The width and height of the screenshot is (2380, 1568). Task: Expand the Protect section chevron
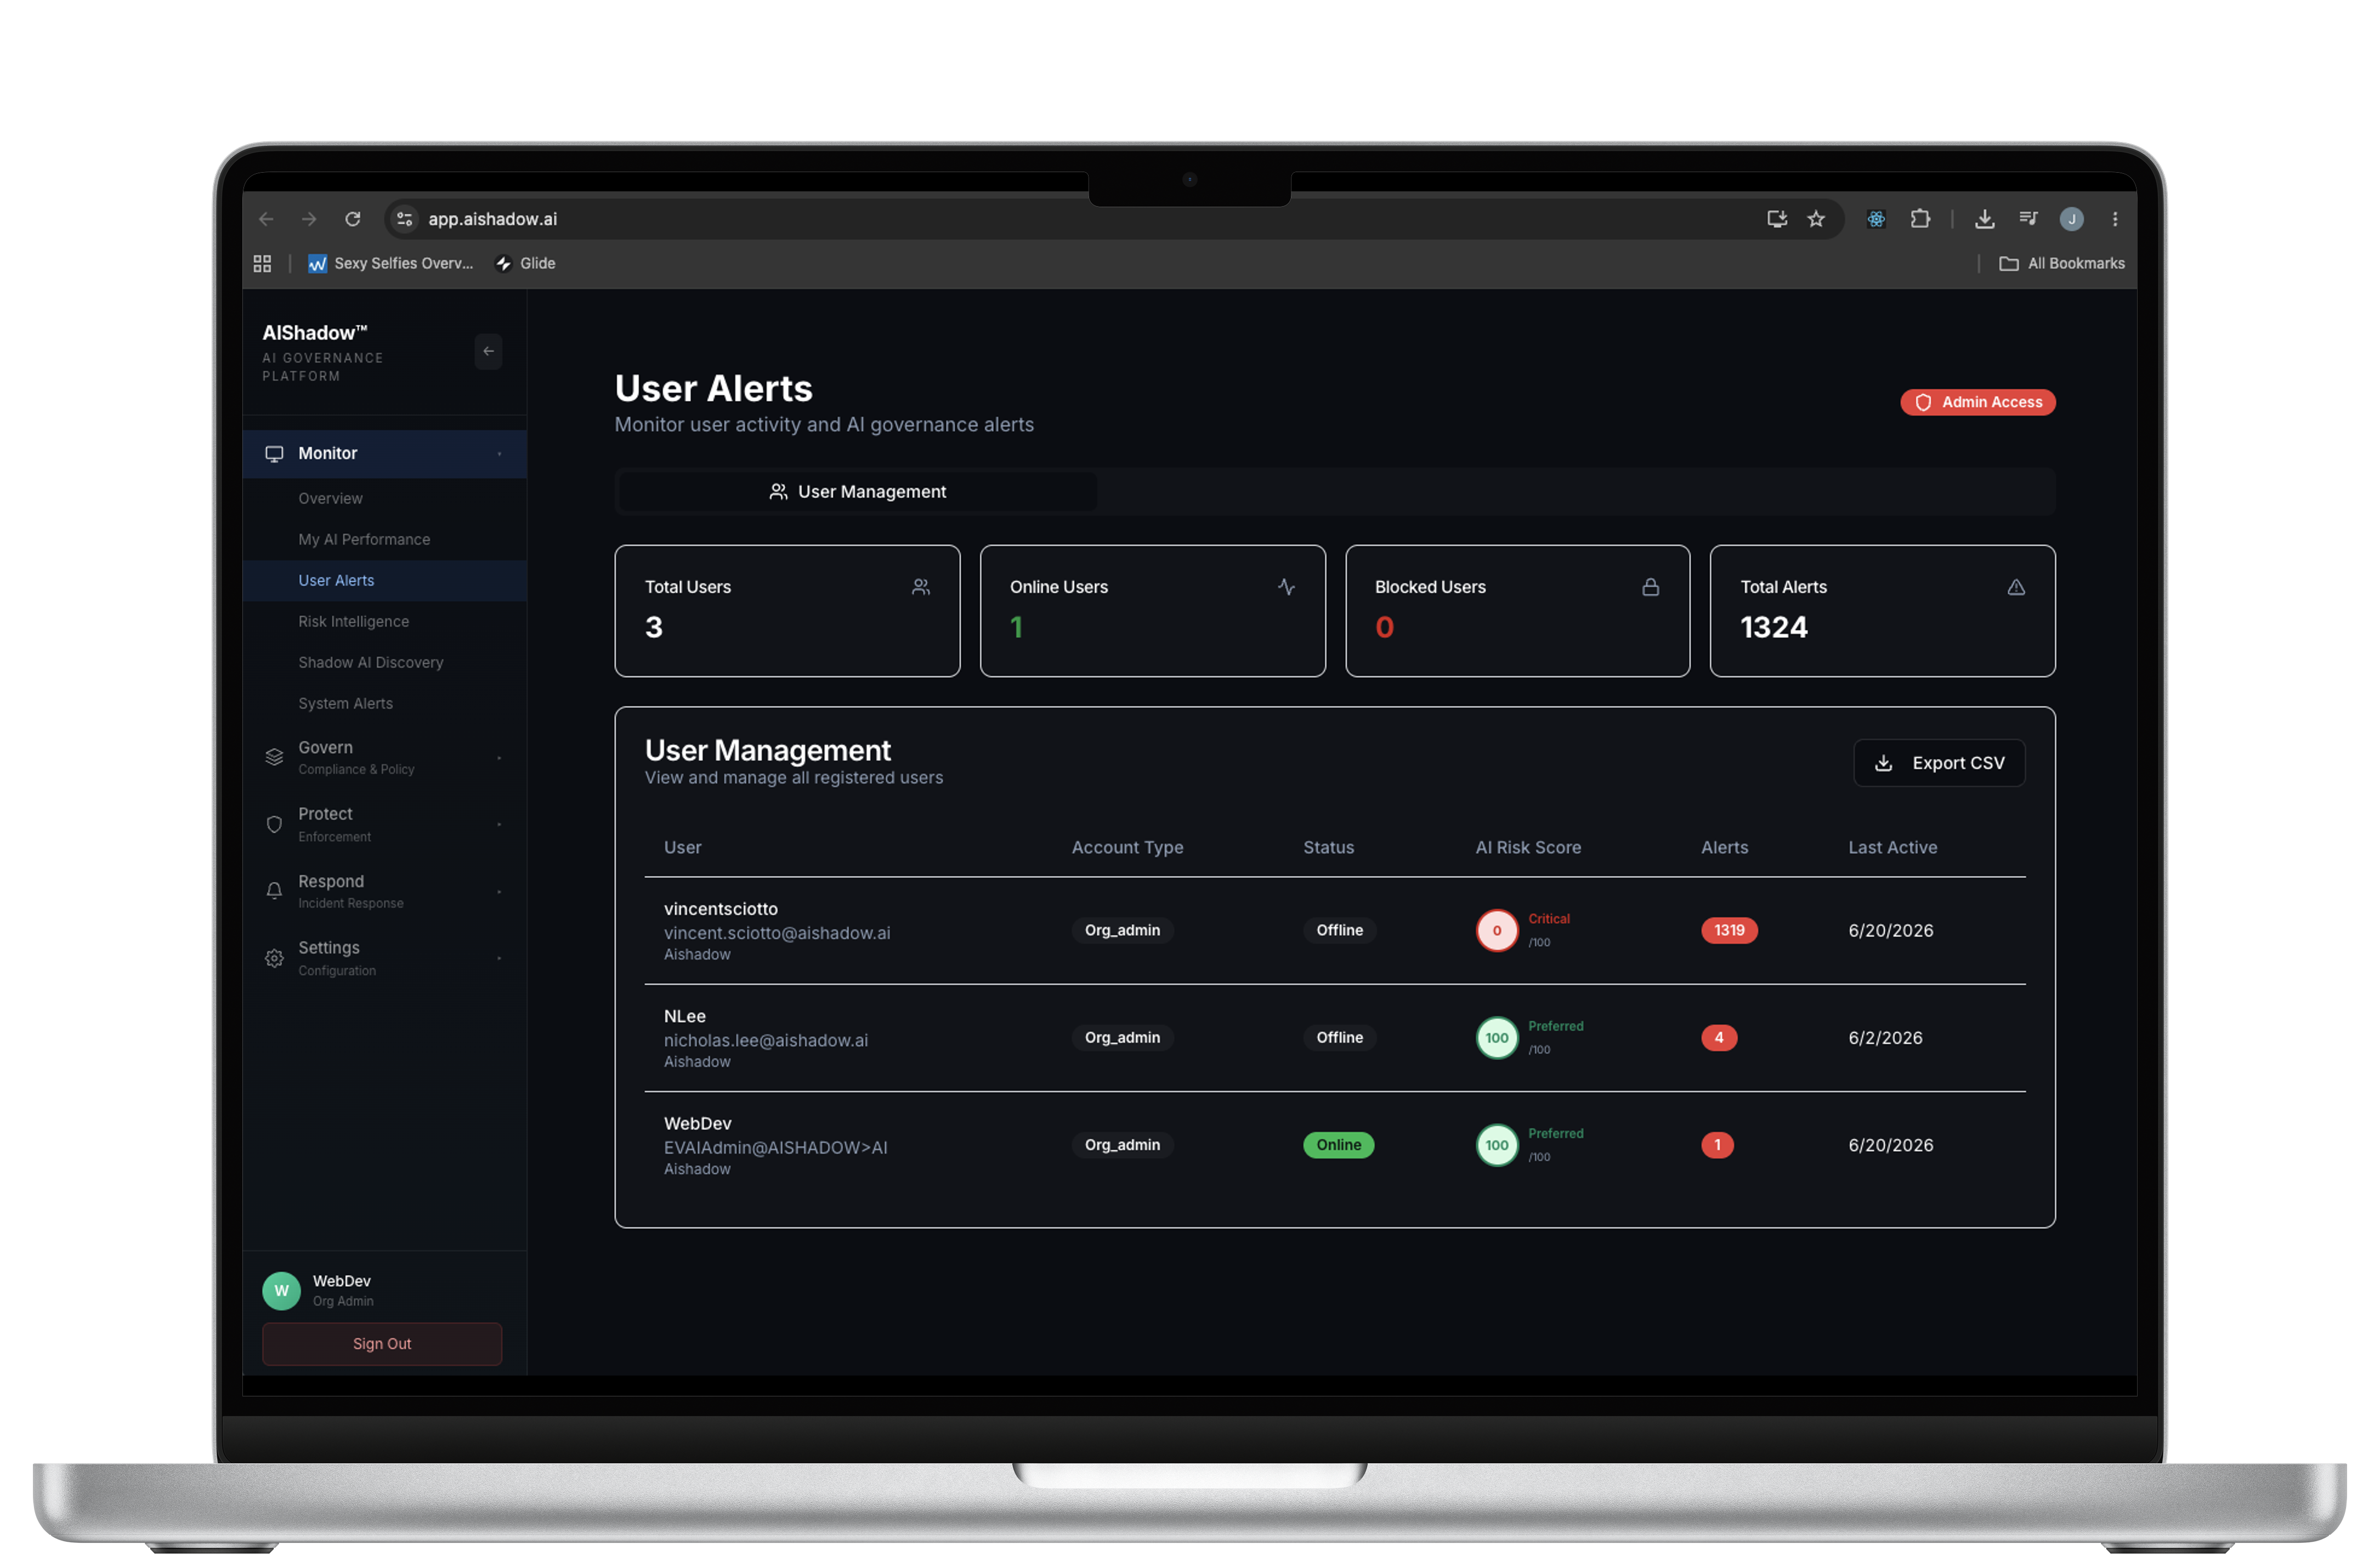[499, 824]
